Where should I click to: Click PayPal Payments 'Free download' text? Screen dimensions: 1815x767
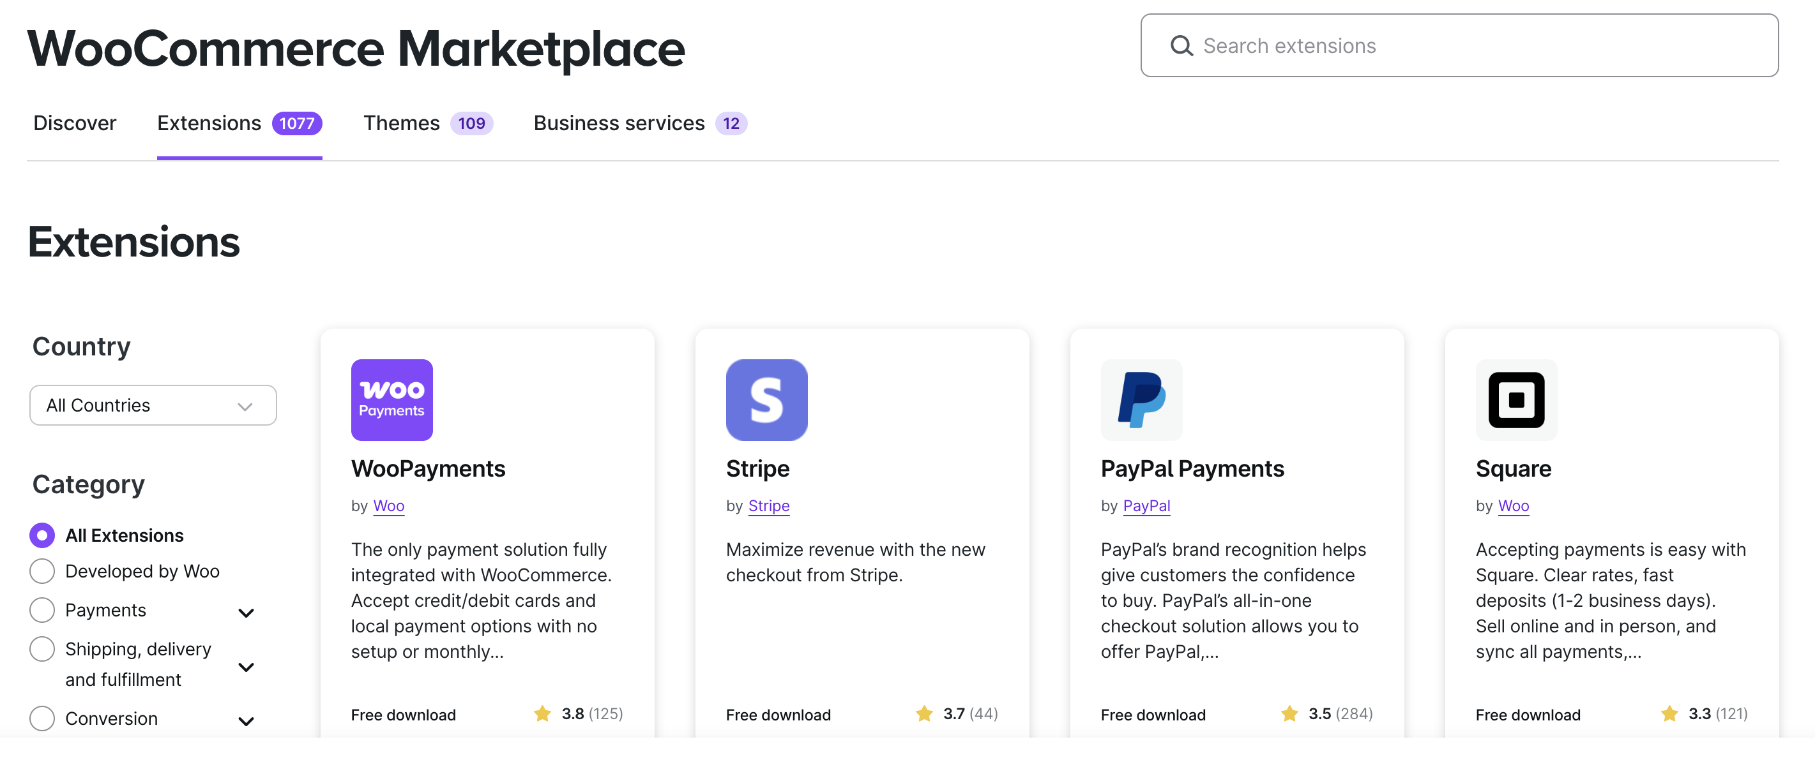point(1153,715)
